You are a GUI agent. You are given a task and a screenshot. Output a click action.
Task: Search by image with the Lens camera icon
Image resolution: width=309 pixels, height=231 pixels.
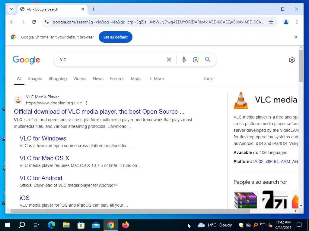tap(196, 60)
